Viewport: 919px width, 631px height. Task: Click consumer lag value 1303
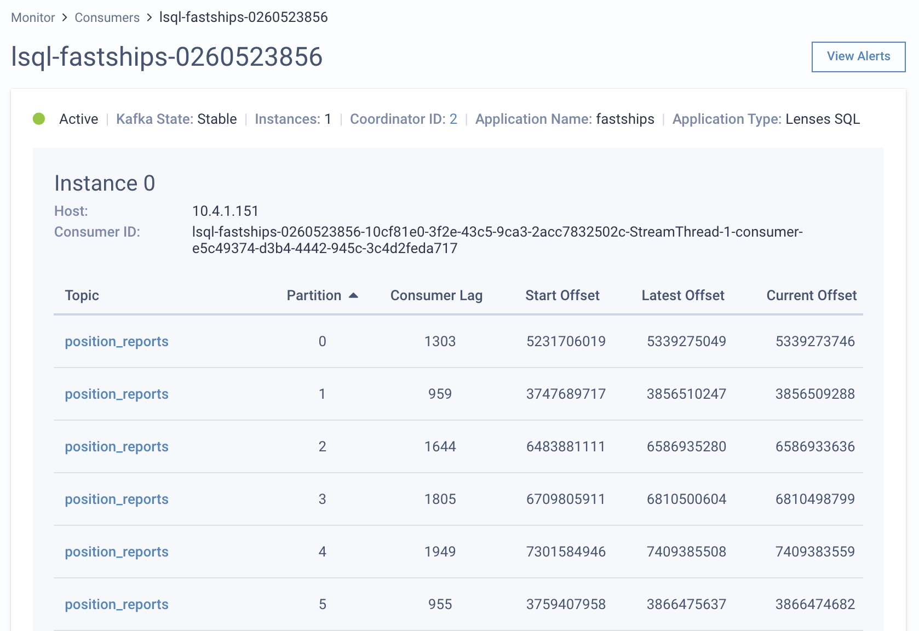[x=440, y=341]
